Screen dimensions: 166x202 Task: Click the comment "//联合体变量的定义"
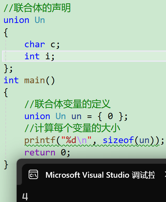(x=67, y=104)
